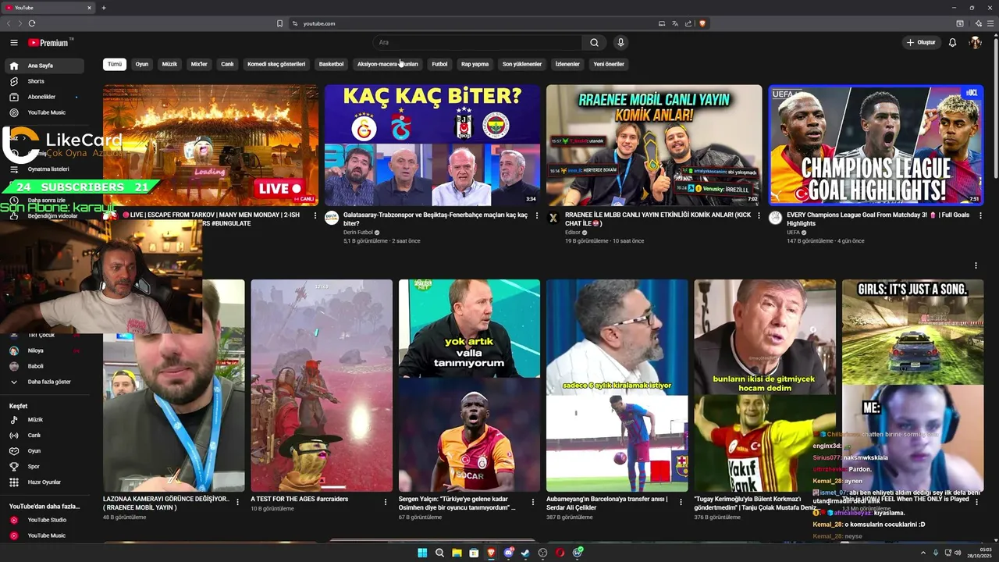Screen dimensions: 999x562
Task: Open a new browser tab
Action: [x=104, y=8]
